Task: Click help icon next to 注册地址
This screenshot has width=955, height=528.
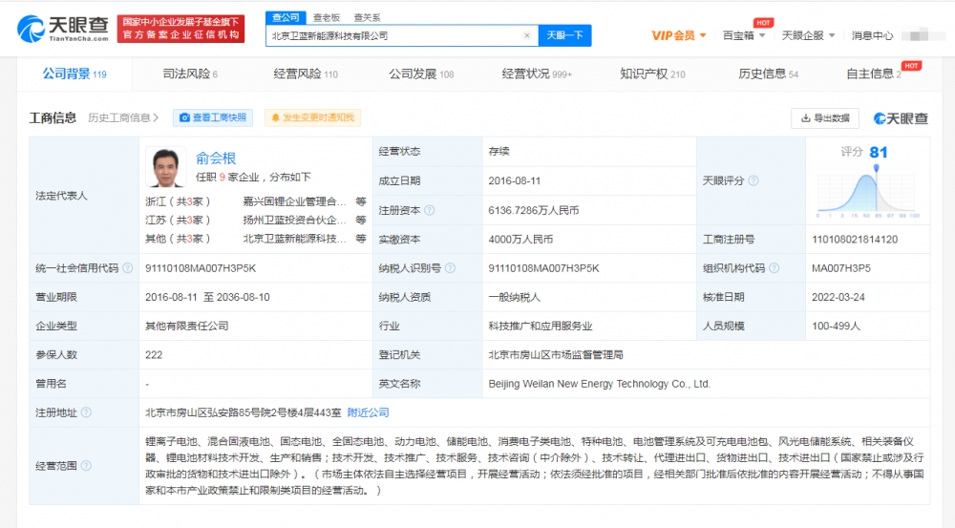Action: 87,412
